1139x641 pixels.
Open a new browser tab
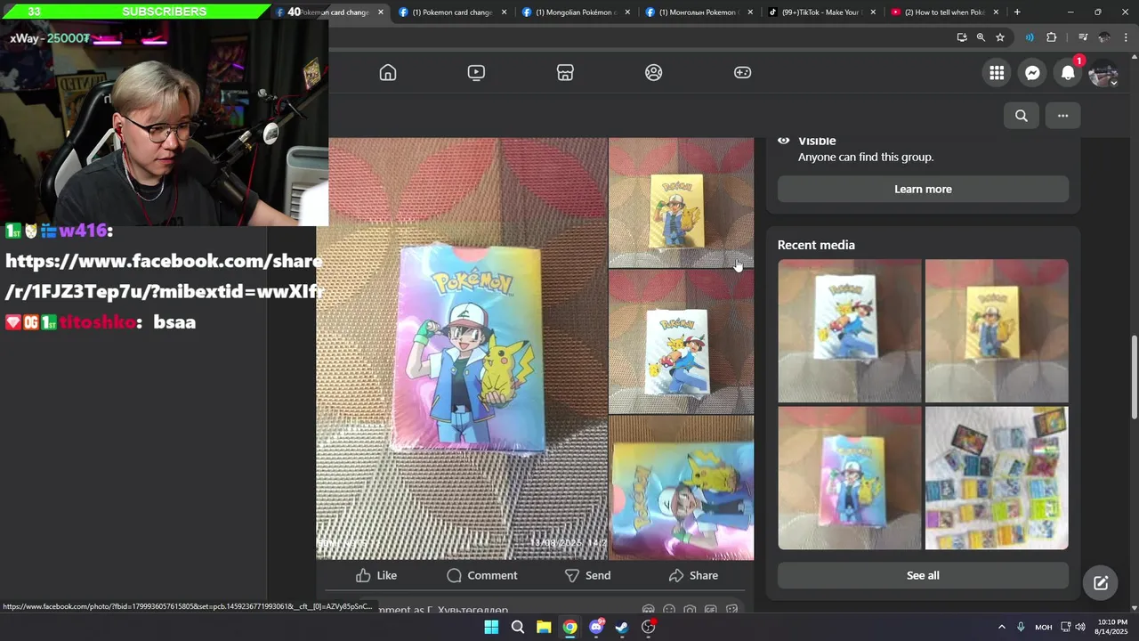pos(1017,12)
